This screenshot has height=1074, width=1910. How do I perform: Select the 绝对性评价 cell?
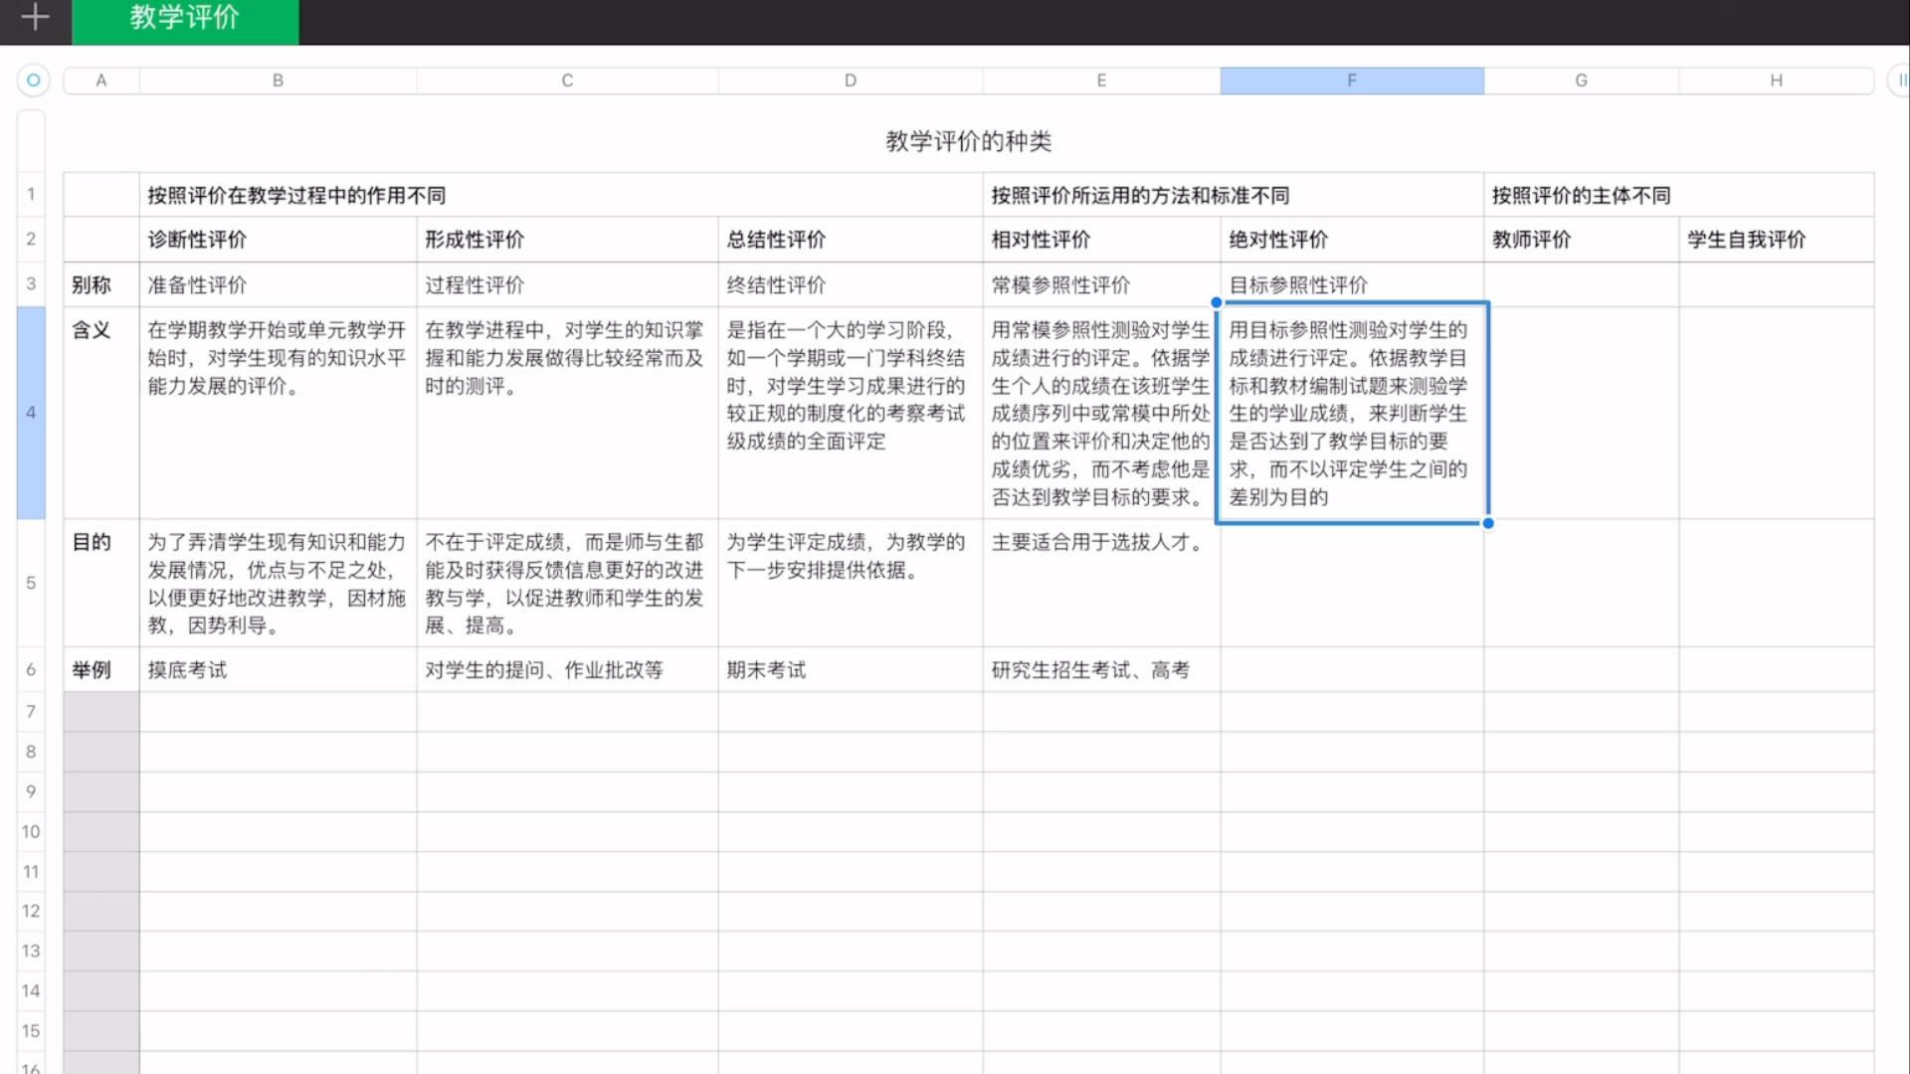pyautogui.click(x=1353, y=240)
